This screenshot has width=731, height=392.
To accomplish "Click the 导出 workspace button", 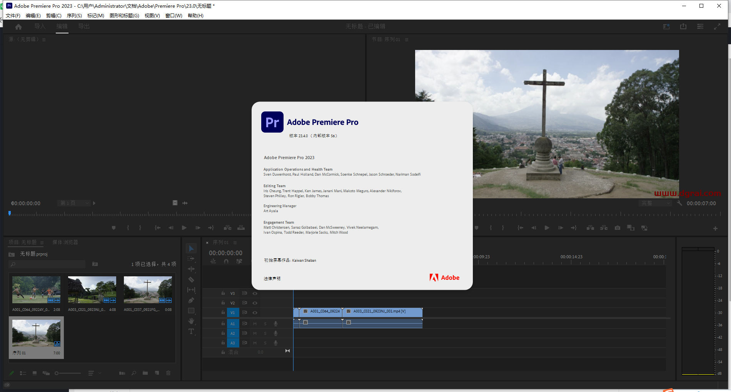I will tap(84, 26).
